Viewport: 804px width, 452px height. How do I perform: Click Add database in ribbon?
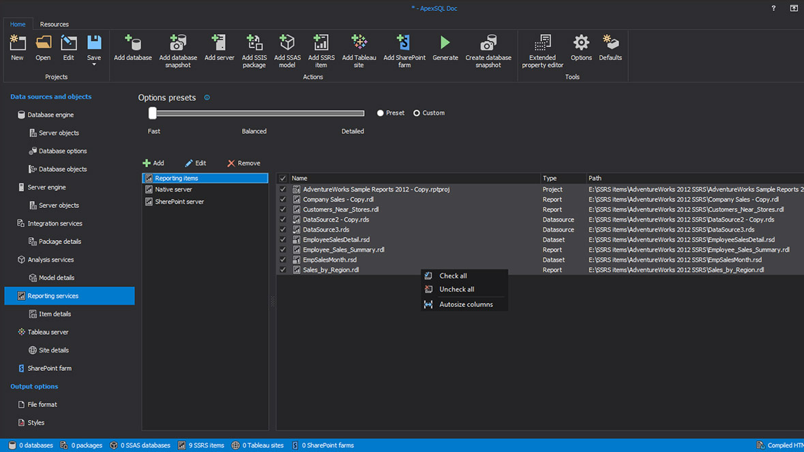tap(133, 48)
